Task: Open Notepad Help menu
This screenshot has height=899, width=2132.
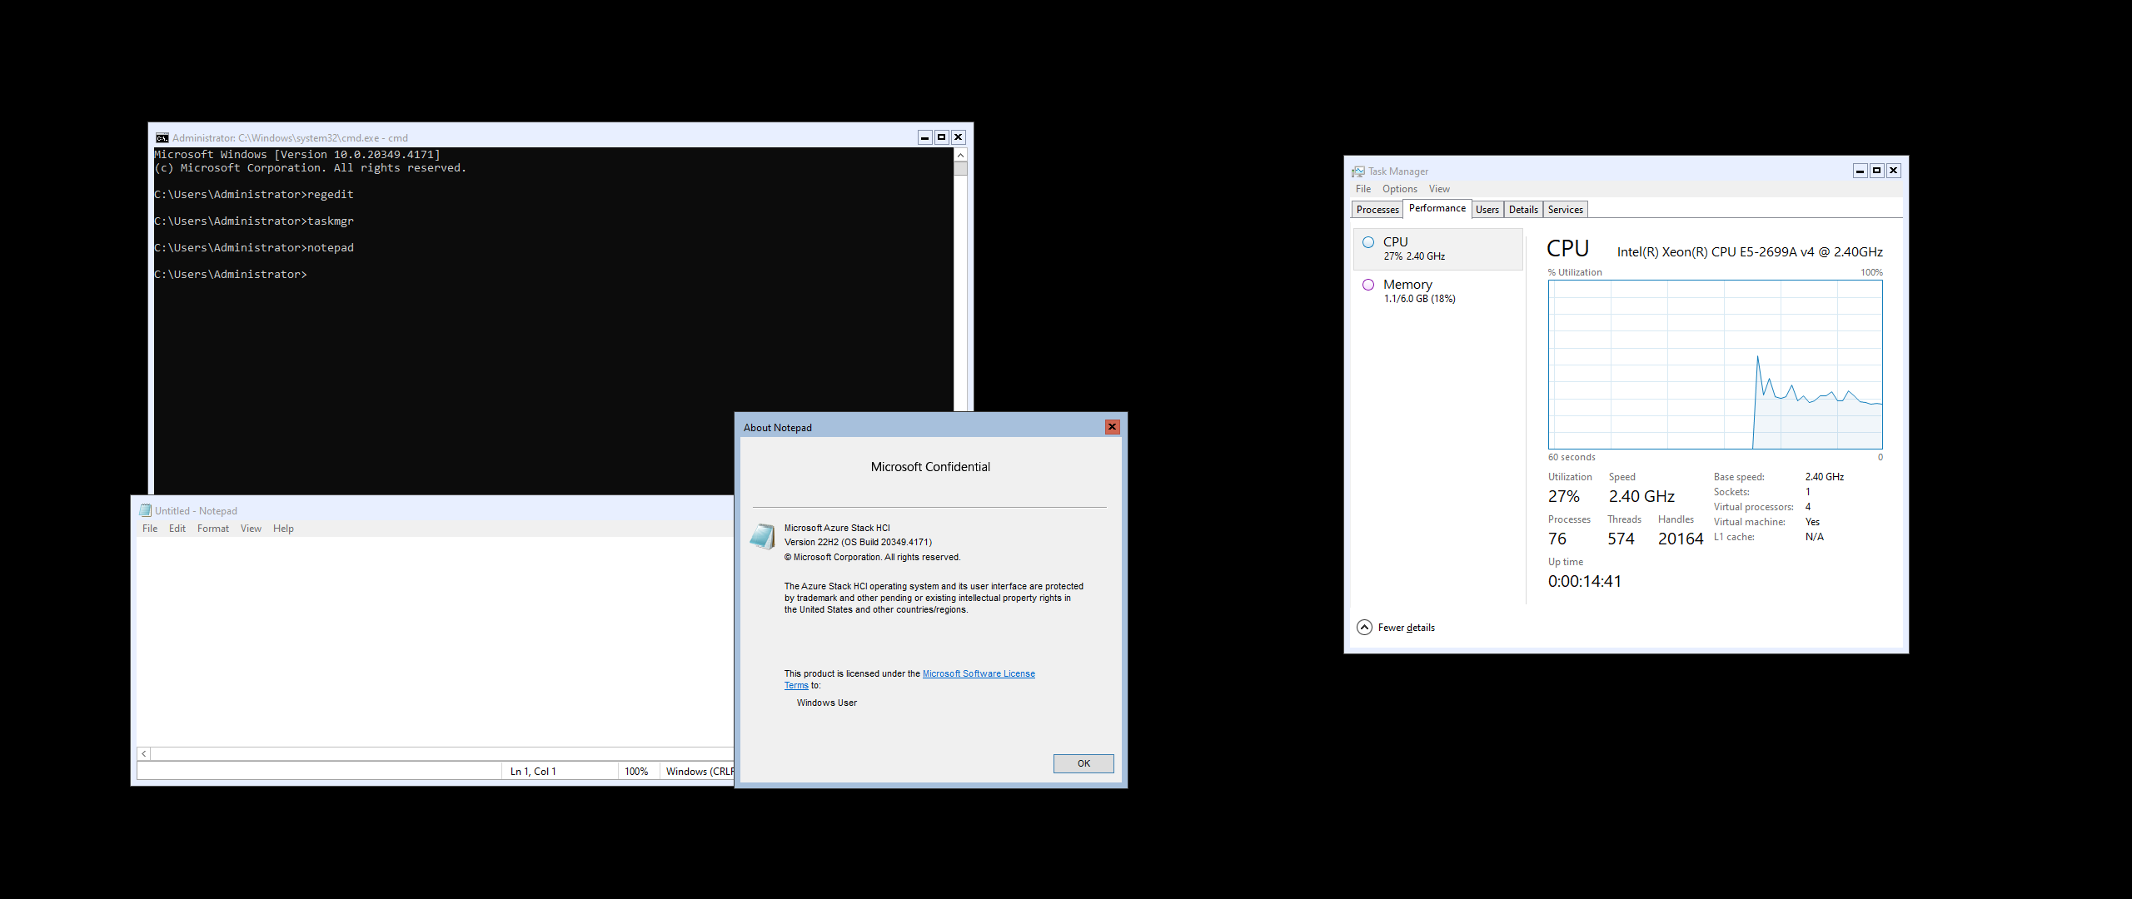Action: coord(283,529)
